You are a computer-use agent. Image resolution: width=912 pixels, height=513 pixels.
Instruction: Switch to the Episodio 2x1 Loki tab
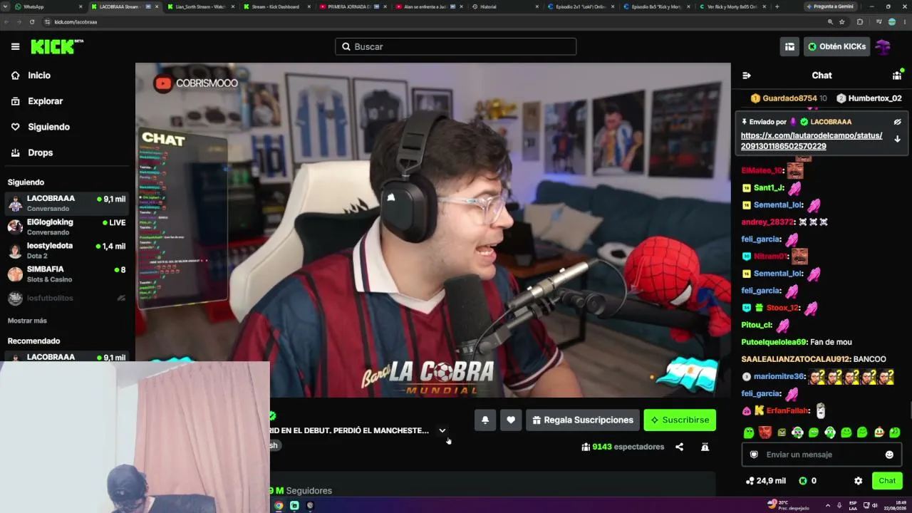click(x=581, y=6)
